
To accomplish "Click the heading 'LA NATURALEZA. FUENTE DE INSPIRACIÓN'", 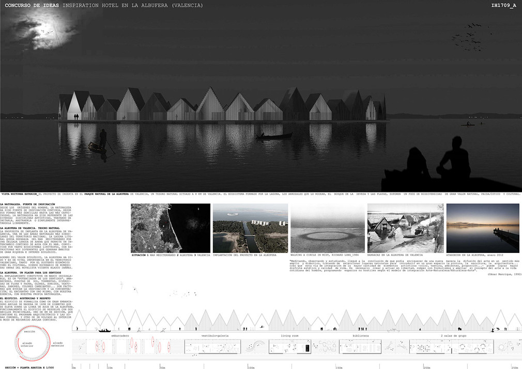I will click(x=28, y=204).
